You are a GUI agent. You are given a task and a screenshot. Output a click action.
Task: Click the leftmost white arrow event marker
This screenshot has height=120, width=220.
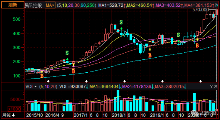tap(48, 81)
